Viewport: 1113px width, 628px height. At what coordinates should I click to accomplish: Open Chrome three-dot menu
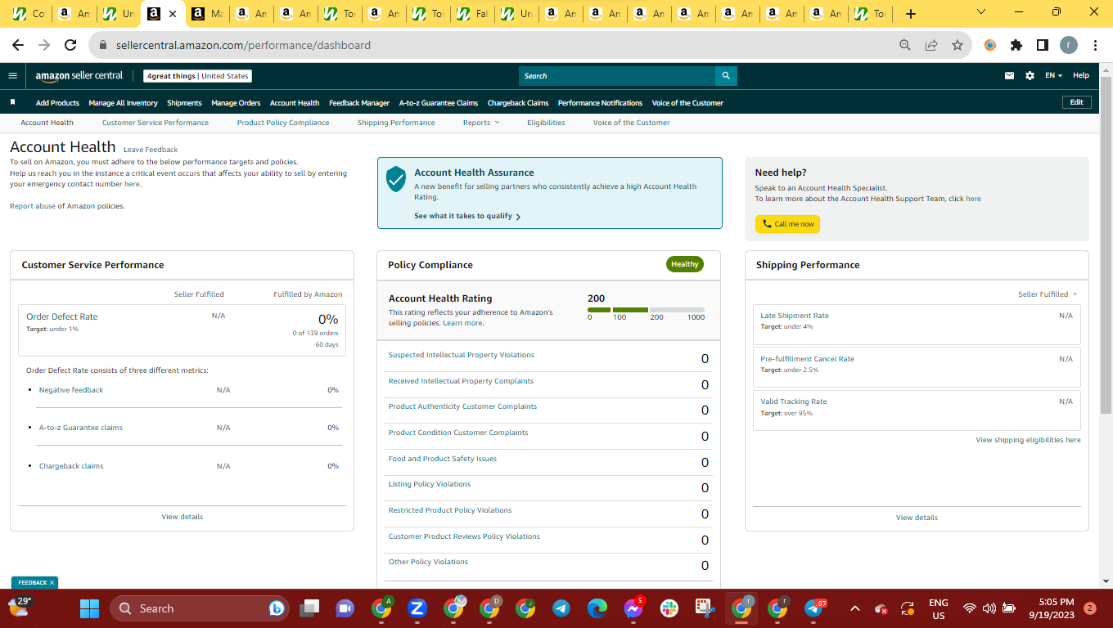tap(1095, 45)
